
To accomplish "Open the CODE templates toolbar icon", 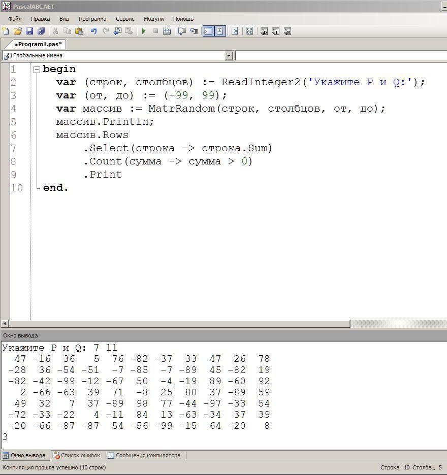I will 249,31.
